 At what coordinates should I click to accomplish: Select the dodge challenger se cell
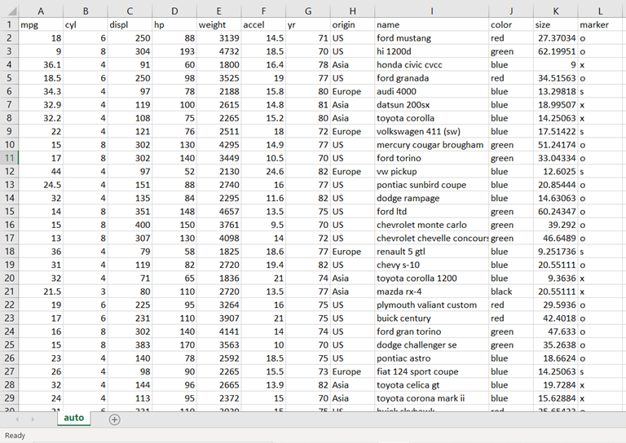[431, 345]
